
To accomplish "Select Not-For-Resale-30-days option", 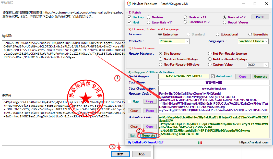I will [x=161, y=59].
